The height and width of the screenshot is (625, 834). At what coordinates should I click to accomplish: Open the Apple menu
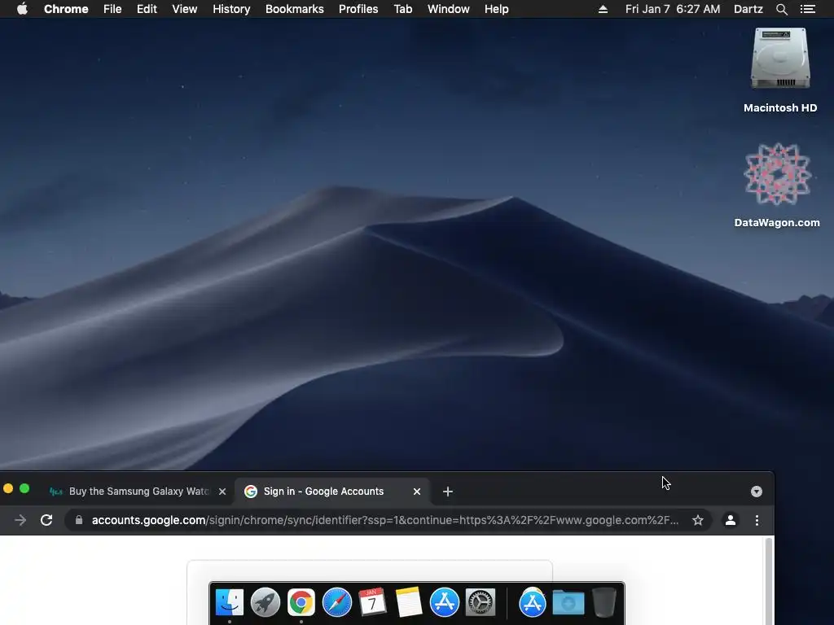click(22, 9)
